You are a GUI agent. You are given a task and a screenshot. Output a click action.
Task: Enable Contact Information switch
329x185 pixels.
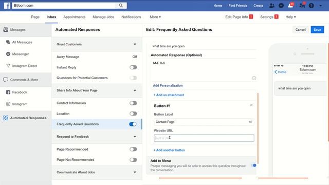[x=133, y=103]
